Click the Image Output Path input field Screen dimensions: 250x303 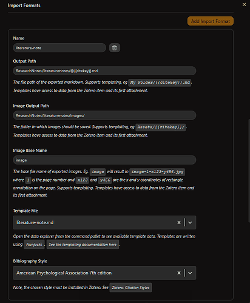coord(104,115)
